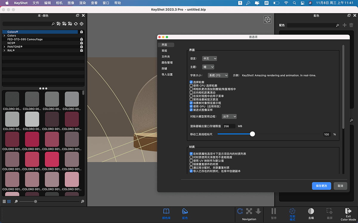This screenshot has width=358, height=223.
Task: Select the pan navigation icon
Action: pos(249,211)
